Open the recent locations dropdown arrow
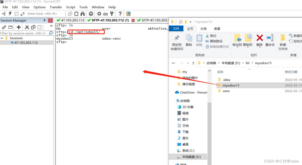This screenshot has width=302, height=165. click(x=187, y=63)
